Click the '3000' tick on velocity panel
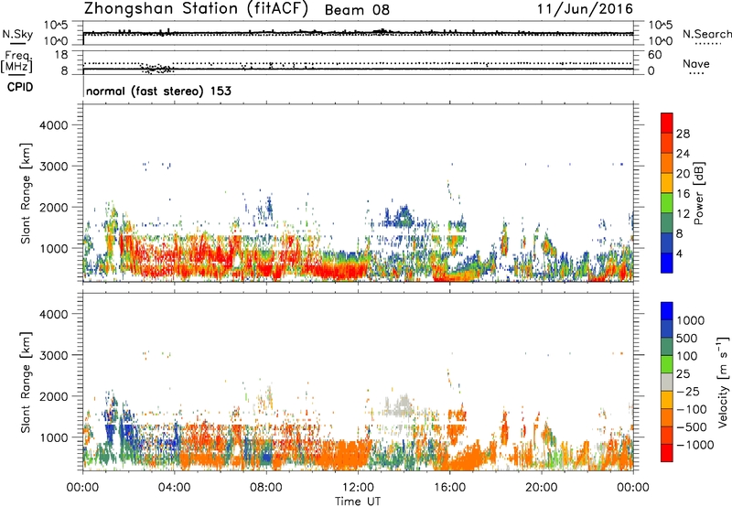Image resolution: width=732 pixels, height=507 pixels. (54, 355)
